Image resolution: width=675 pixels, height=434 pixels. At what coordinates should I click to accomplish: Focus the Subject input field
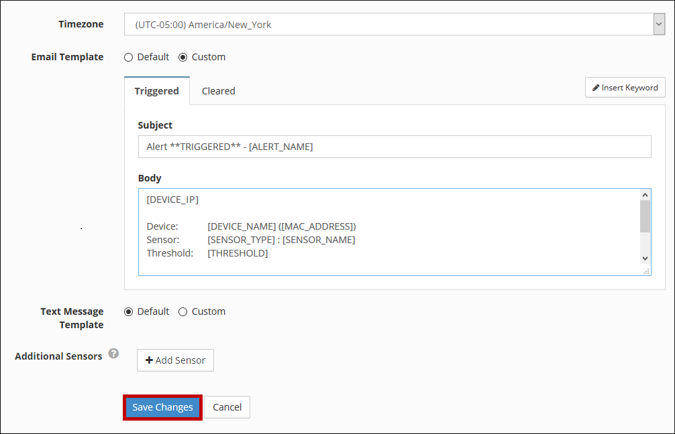coord(394,147)
